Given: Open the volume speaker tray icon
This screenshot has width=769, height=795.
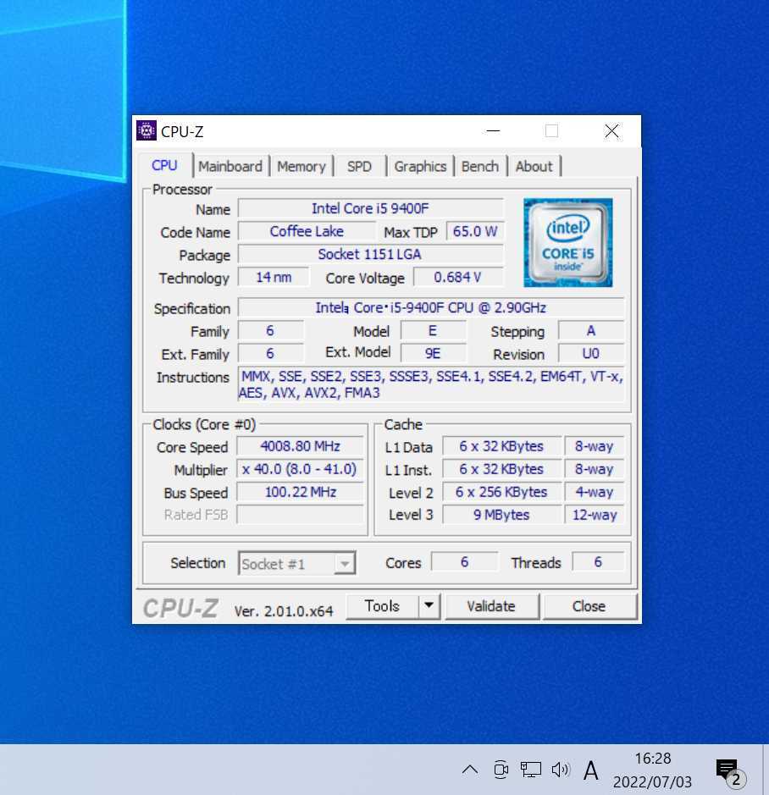Looking at the screenshot, I should tap(561, 770).
